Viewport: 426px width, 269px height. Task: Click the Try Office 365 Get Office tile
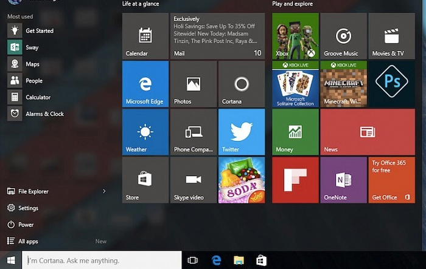tap(391, 180)
